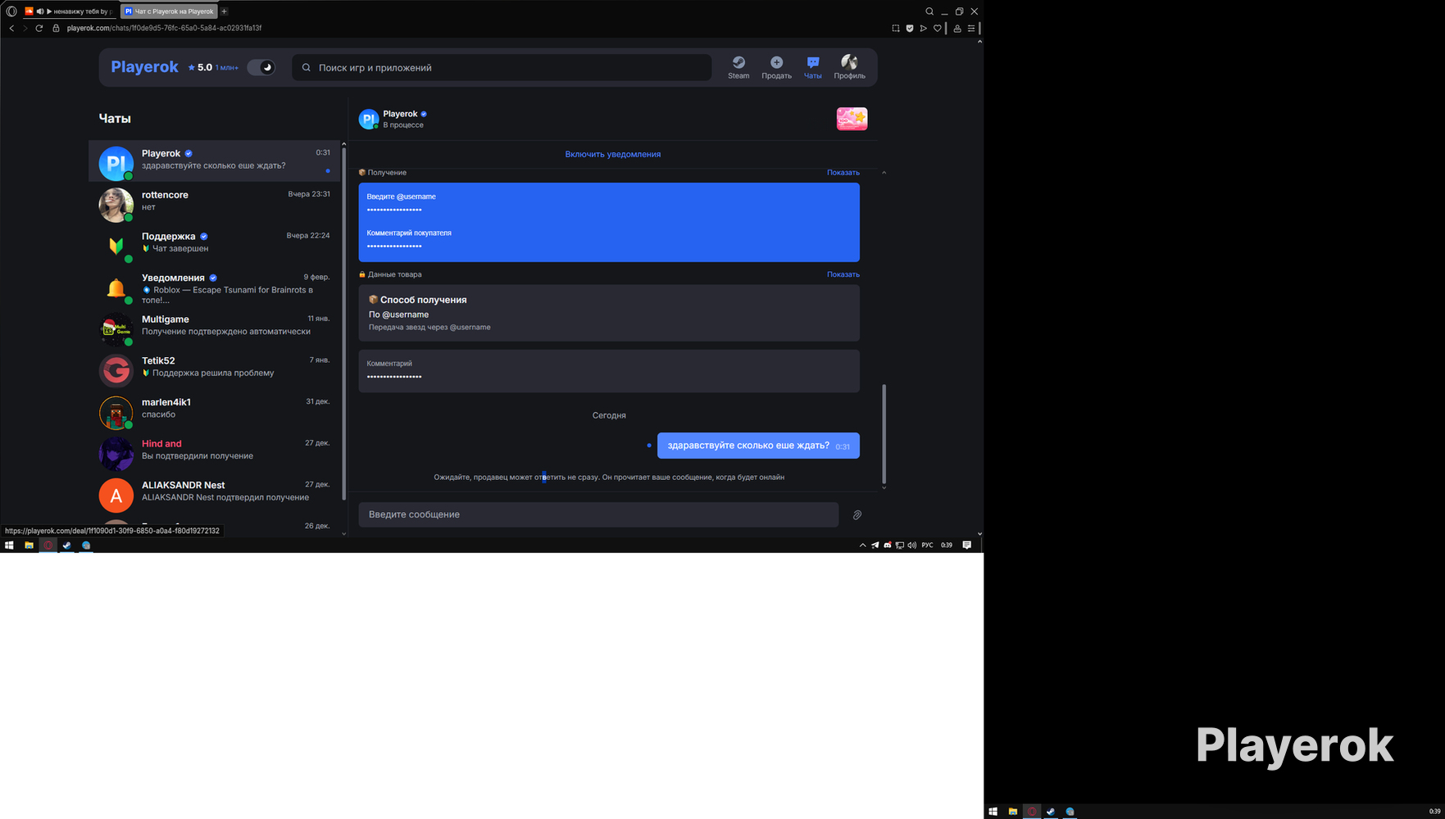The width and height of the screenshot is (1445, 819).
Task: Attach a file with the paperclip icon
Action: (x=857, y=515)
